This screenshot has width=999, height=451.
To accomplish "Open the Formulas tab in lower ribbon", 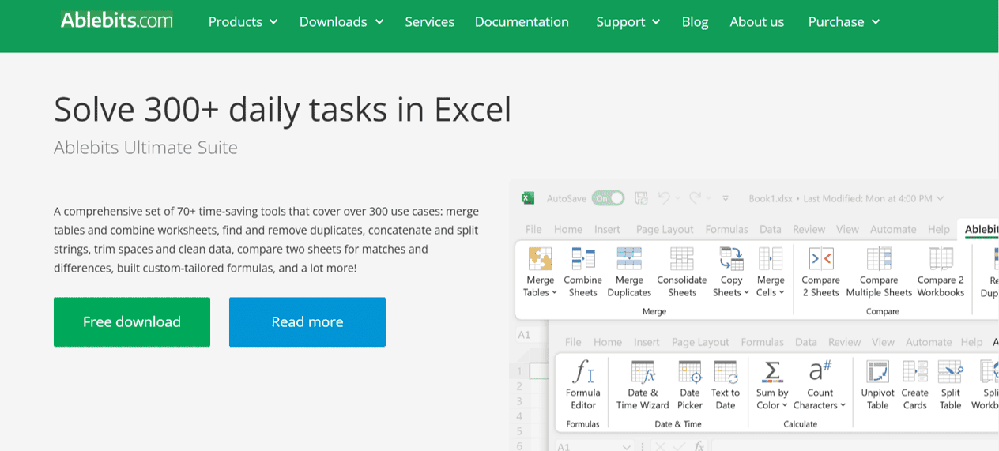I will coord(762,342).
